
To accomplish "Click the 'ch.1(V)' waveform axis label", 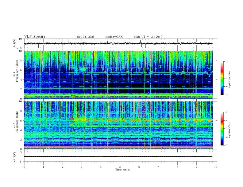I will click(15, 43).
